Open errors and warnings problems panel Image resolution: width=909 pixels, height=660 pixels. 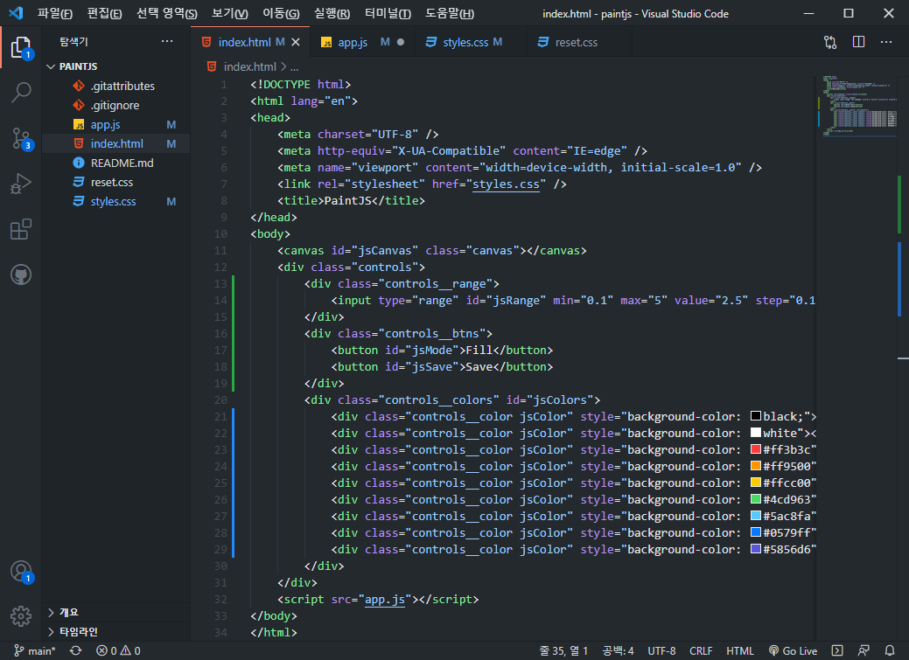pyautogui.click(x=118, y=650)
